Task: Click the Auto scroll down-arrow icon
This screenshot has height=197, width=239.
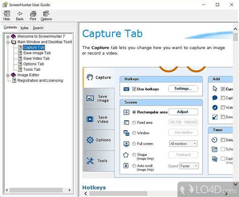Action: (126, 166)
